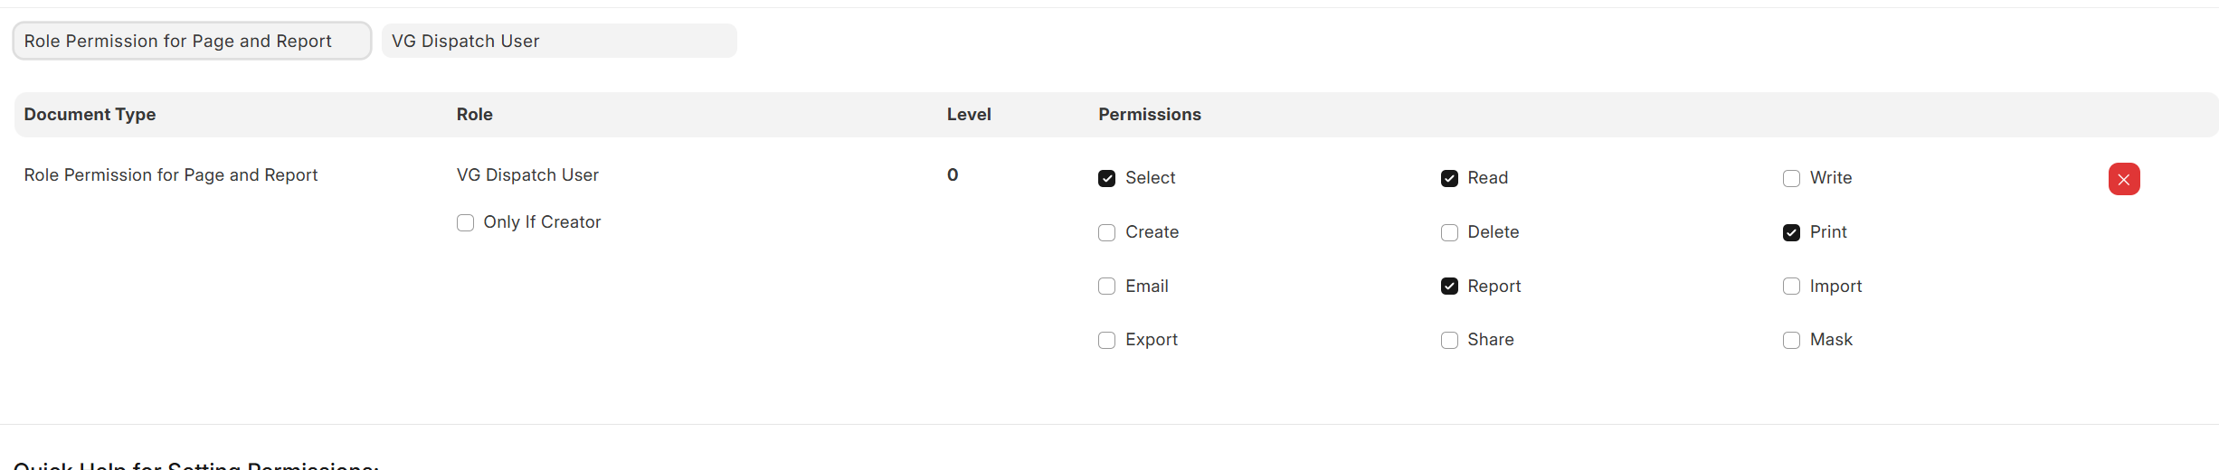Click the Permissions column header
The height and width of the screenshot is (470, 2219).
pyautogui.click(x=1149, y=114)
